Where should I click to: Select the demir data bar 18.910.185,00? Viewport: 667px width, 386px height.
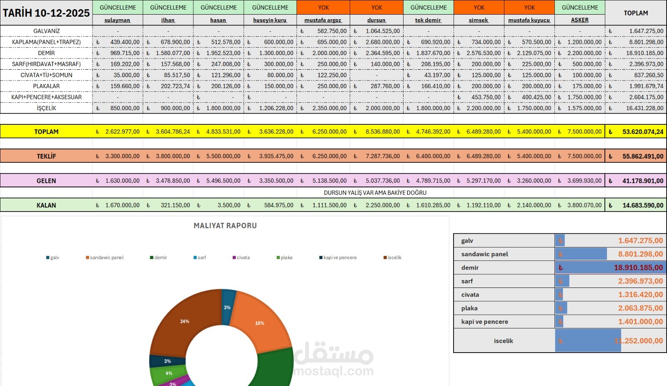point(610,267)
